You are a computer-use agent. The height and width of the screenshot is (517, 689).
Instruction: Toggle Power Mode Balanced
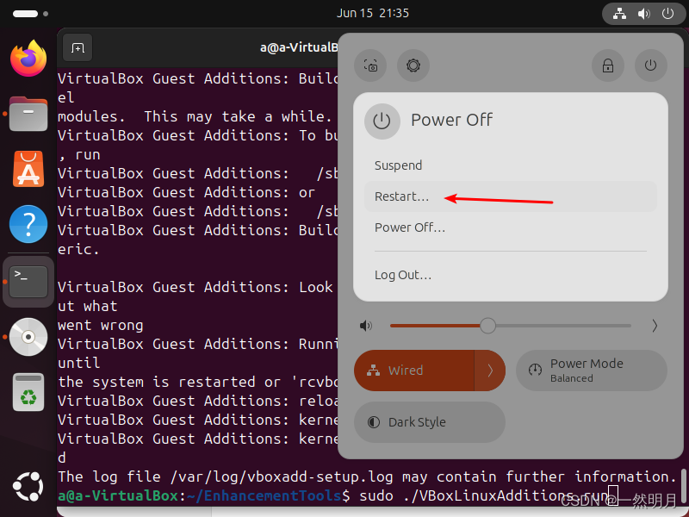pos(592,371)
